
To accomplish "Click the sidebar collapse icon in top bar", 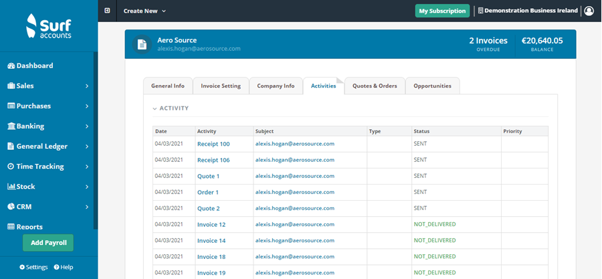I will [x=107, y=11].
